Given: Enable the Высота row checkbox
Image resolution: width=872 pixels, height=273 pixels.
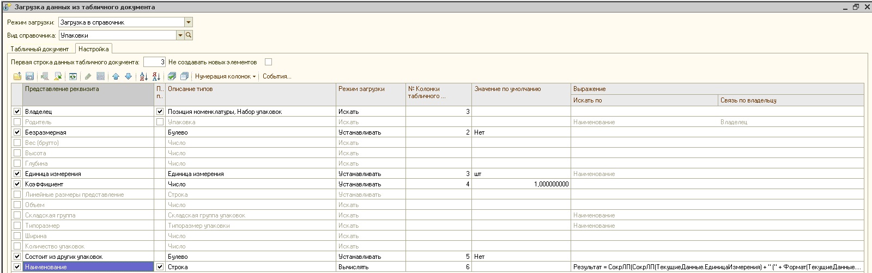Looking at the screenshot, I should tap(17, 153).
